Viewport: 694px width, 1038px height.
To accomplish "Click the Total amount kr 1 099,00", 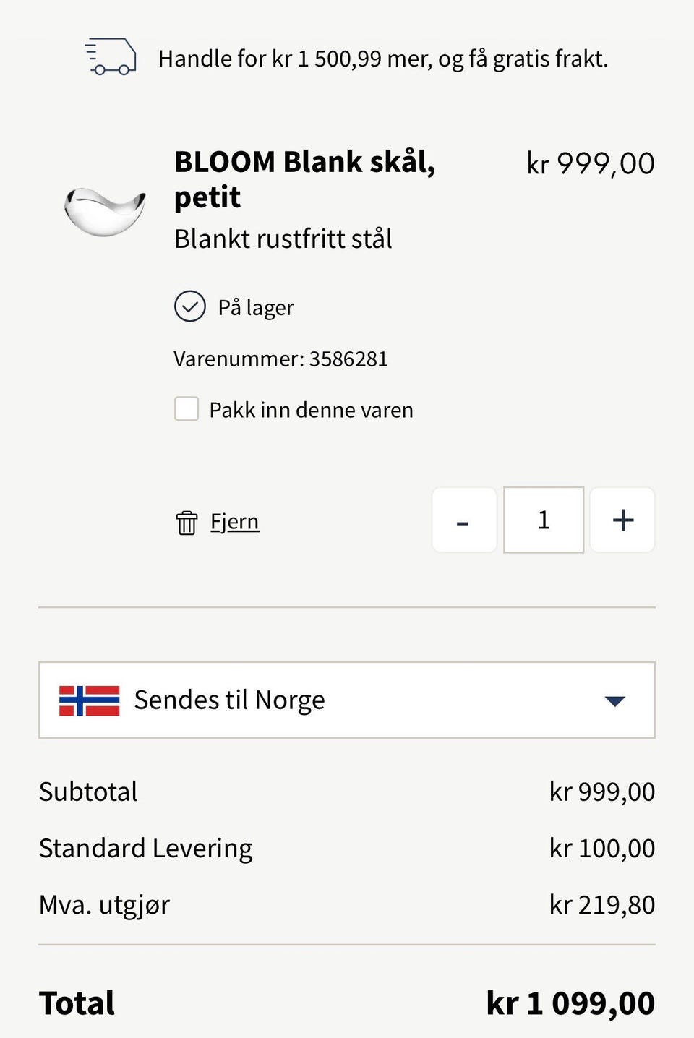I will pyautogui.click(x=570, y=1003).
